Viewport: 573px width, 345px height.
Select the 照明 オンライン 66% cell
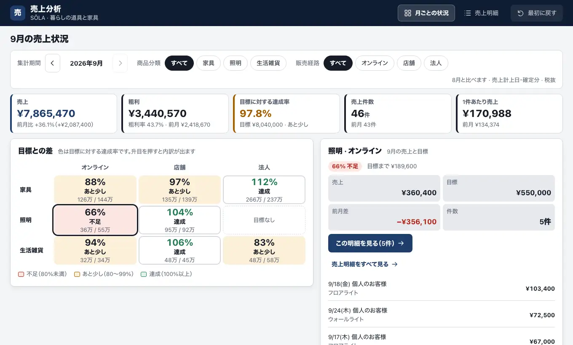coord(95,220)
